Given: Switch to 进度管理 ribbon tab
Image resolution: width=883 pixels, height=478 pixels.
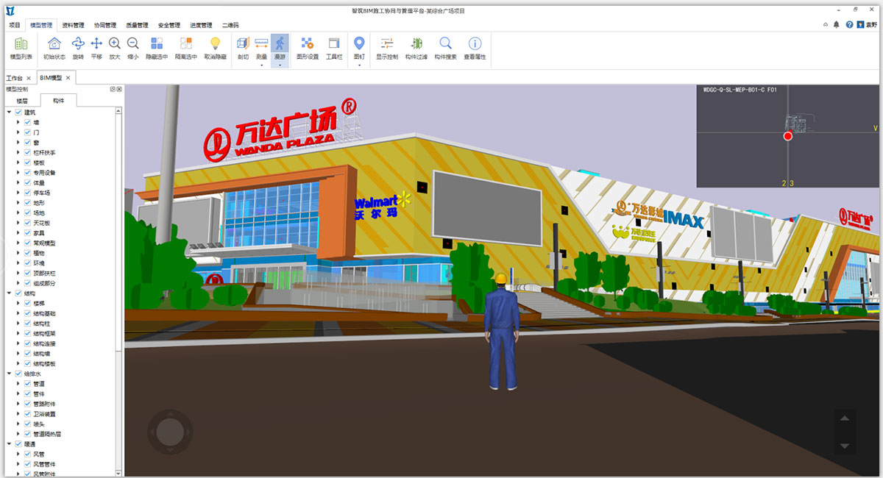Looking at the screenshot, I should coord(201,25).
